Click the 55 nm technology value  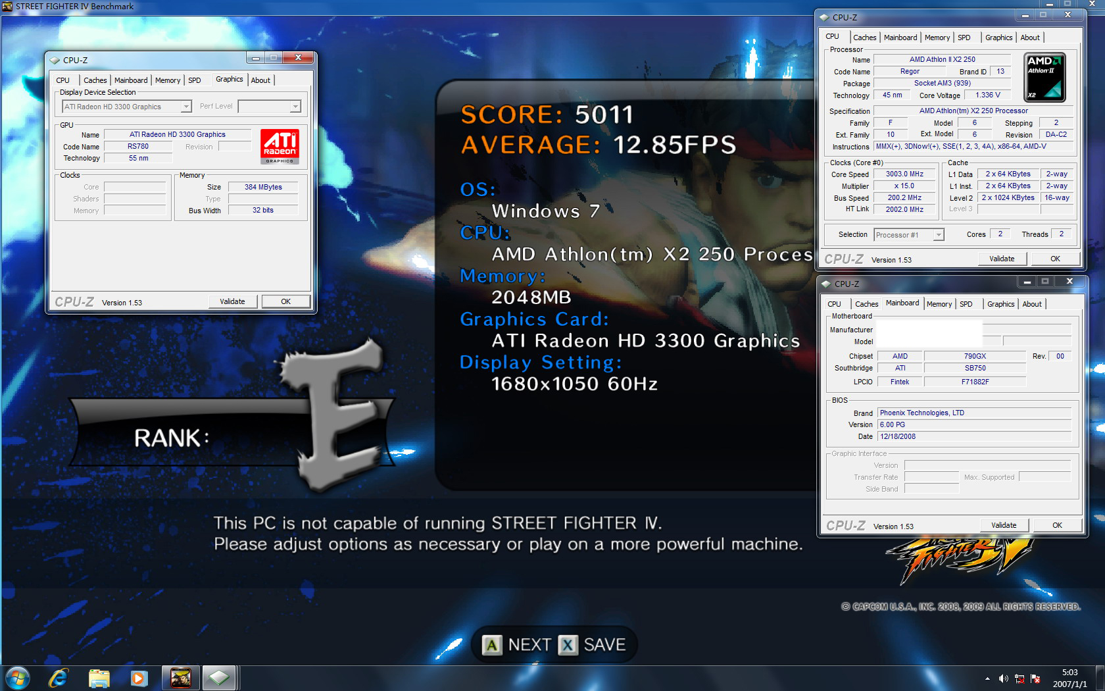(138, 158)
